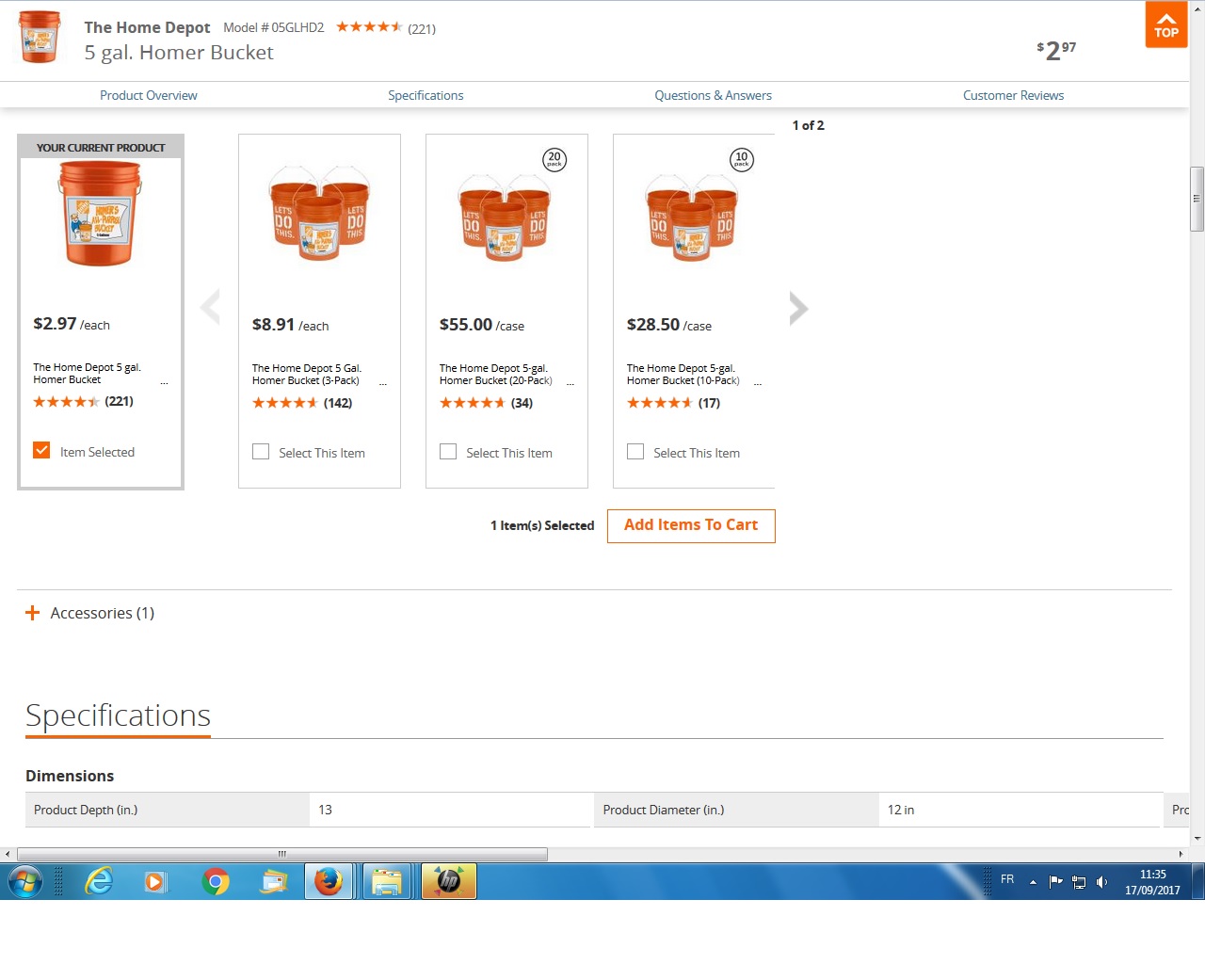Click the 20 pack badge icon

point(554,160)
